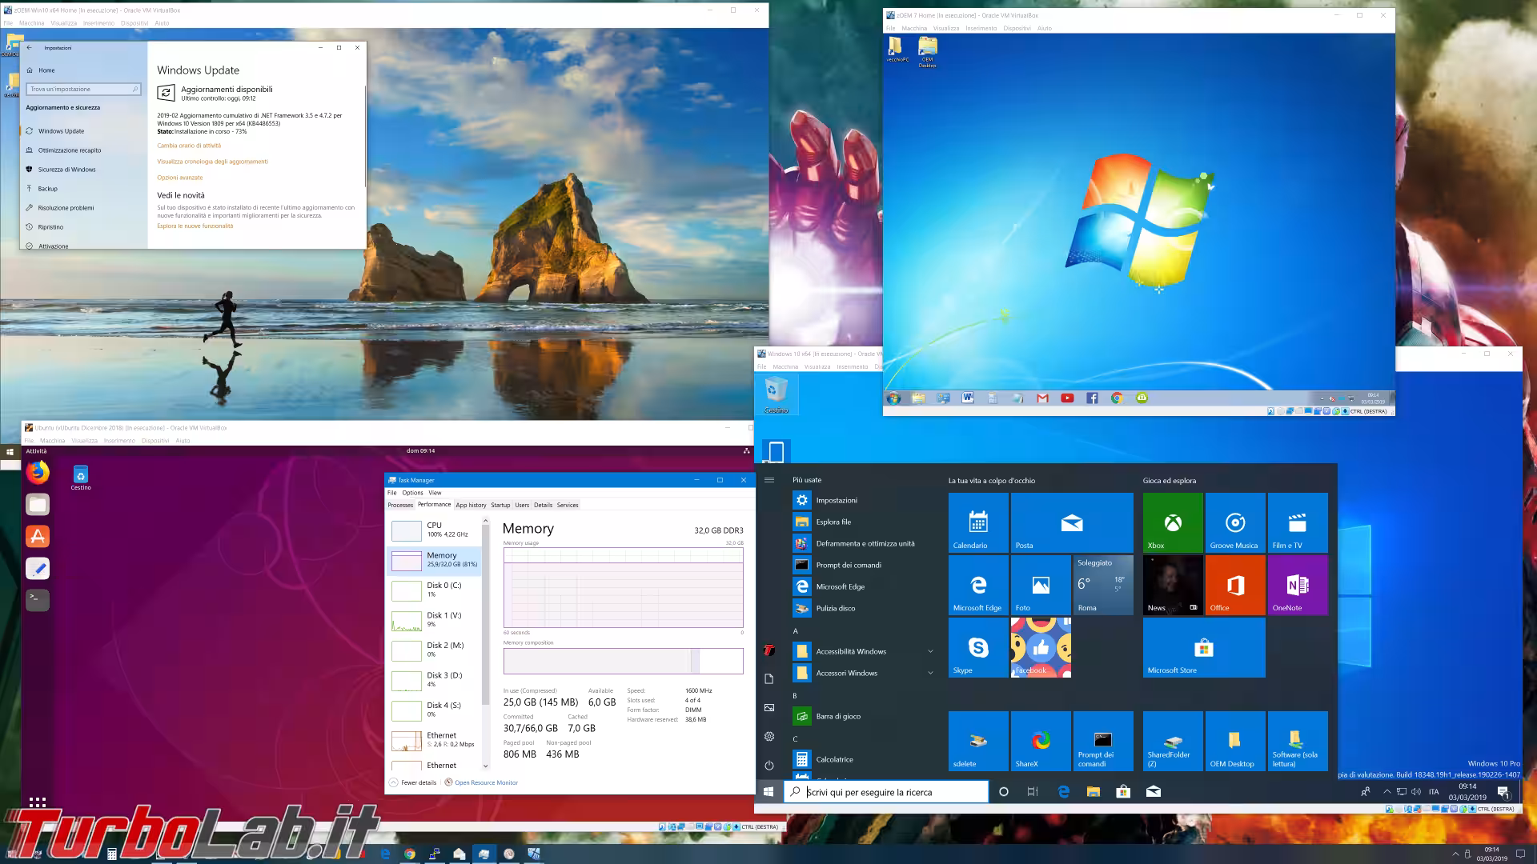Viewport: 1537px width, 864px height.
Task: Click the Opzioni avanzate link
Action: pos(180,178)
